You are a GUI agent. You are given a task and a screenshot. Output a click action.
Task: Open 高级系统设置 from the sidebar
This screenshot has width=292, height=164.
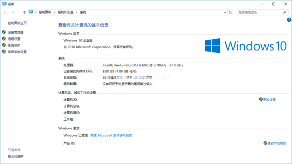(x=17, y=52)
